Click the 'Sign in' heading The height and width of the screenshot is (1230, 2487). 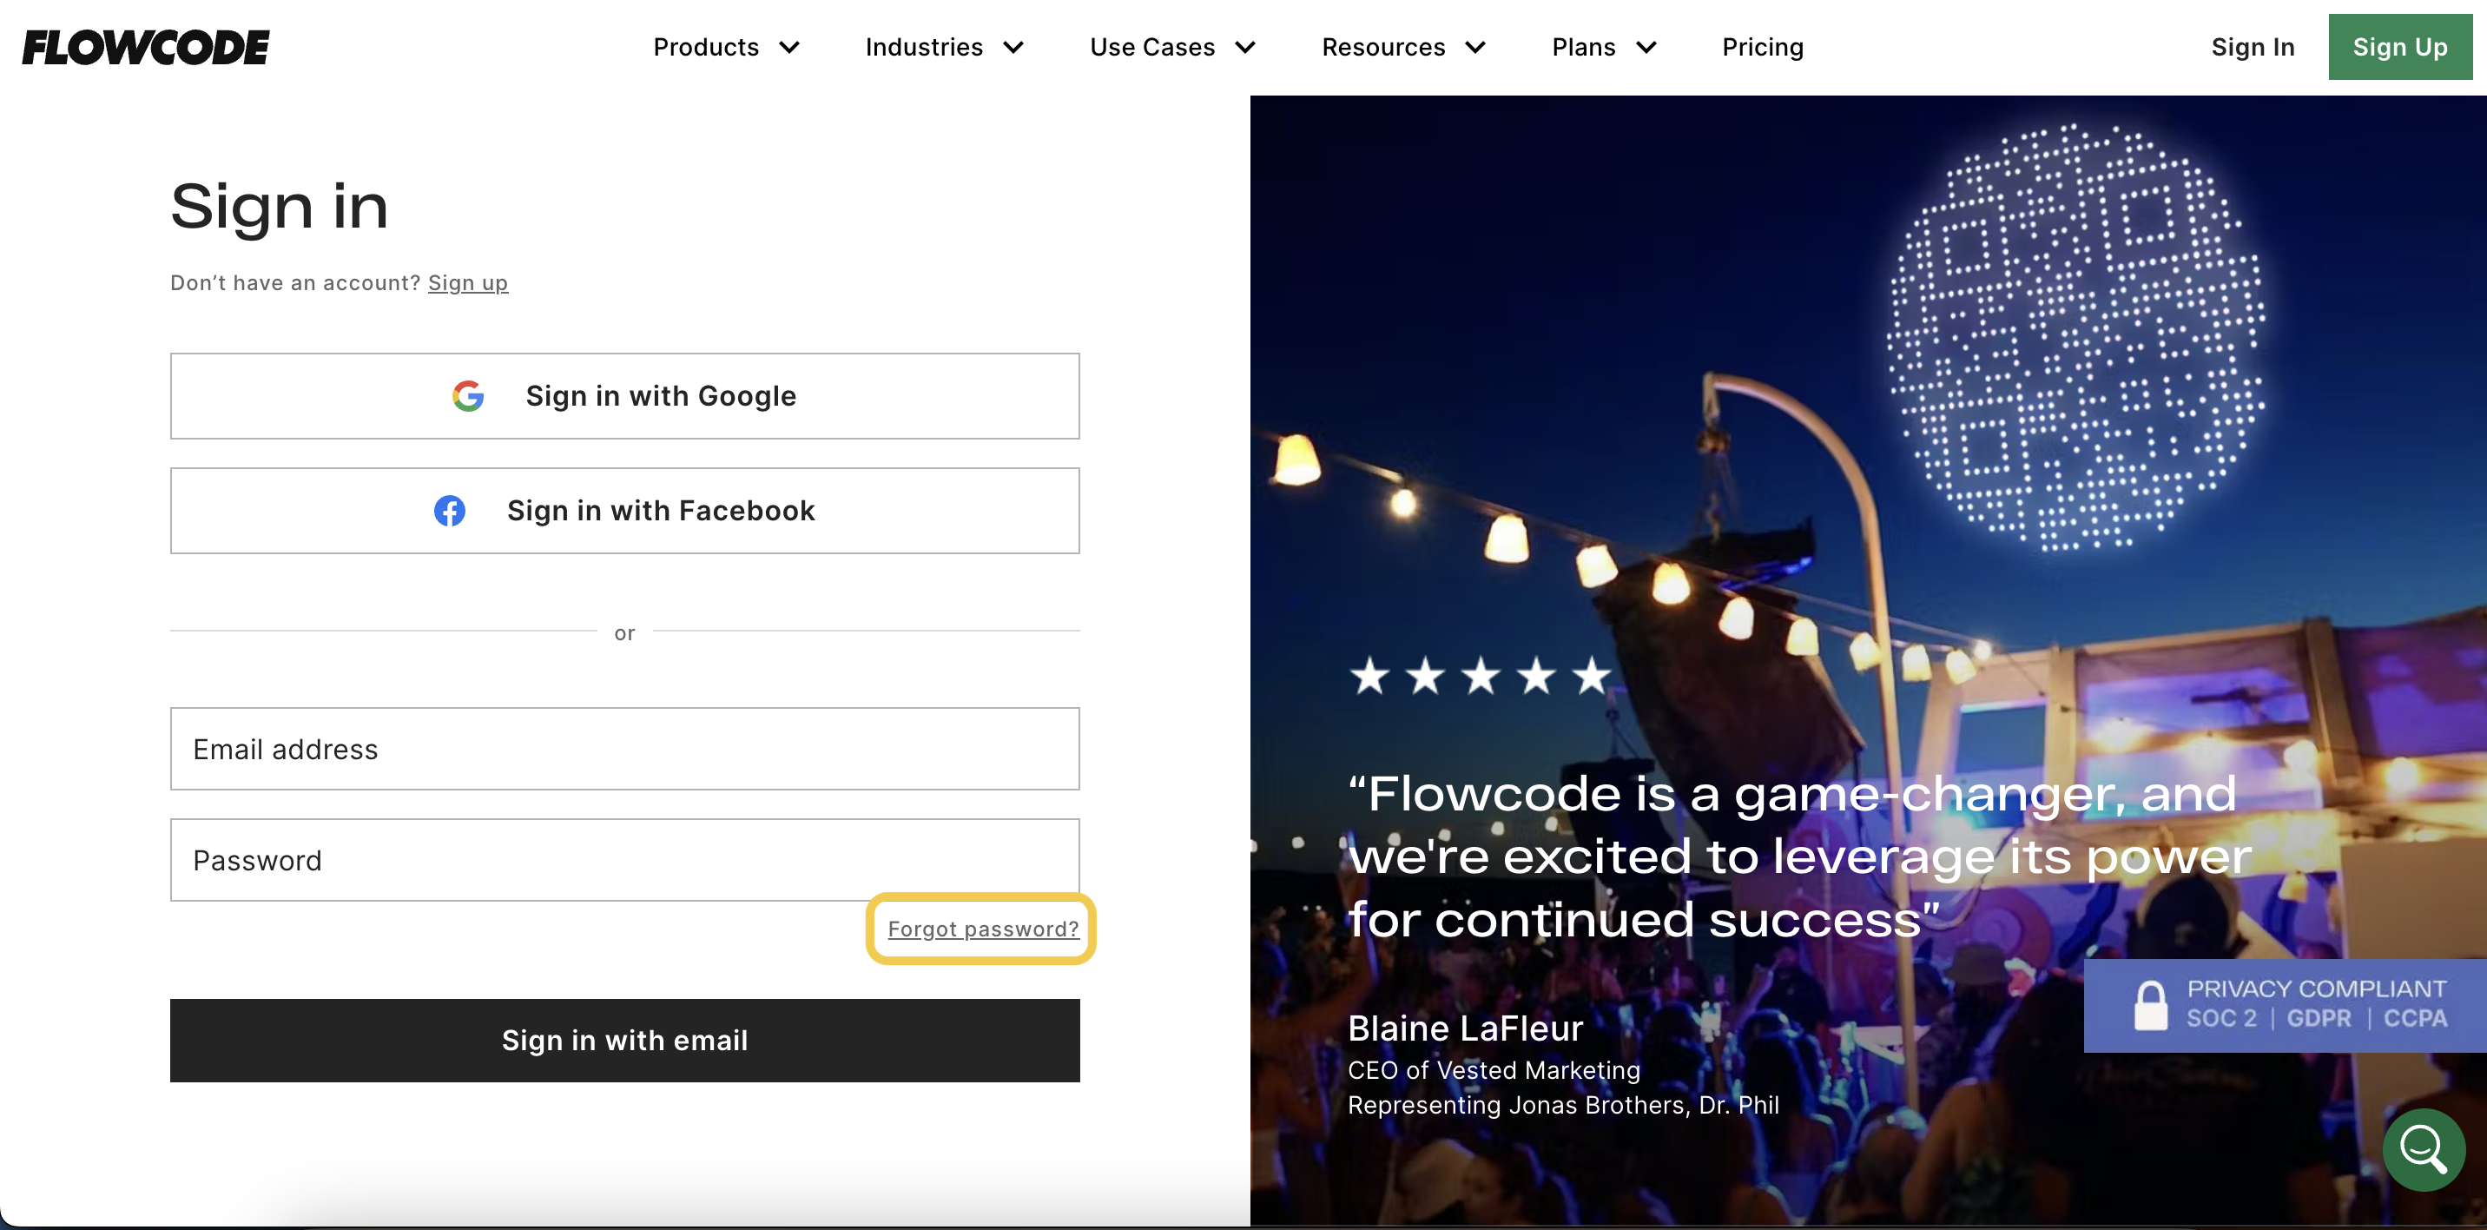pos(279,207)
